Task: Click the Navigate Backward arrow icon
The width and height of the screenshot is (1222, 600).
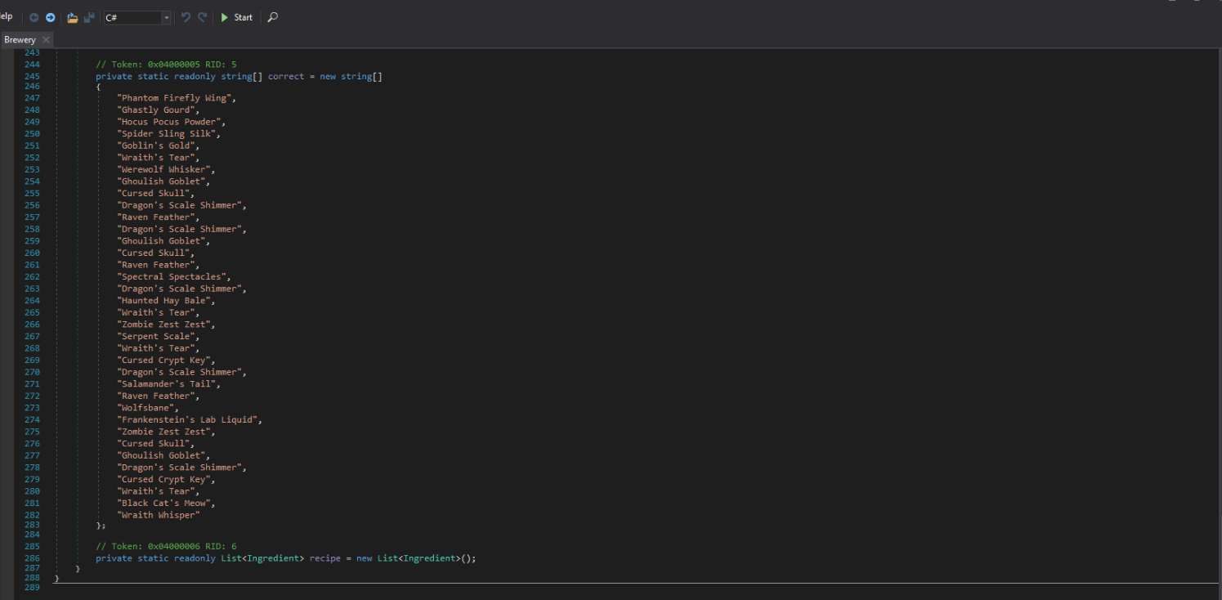Action: click(34, 17)
